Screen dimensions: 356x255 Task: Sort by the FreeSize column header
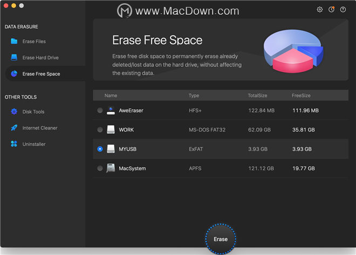(301, 95)
